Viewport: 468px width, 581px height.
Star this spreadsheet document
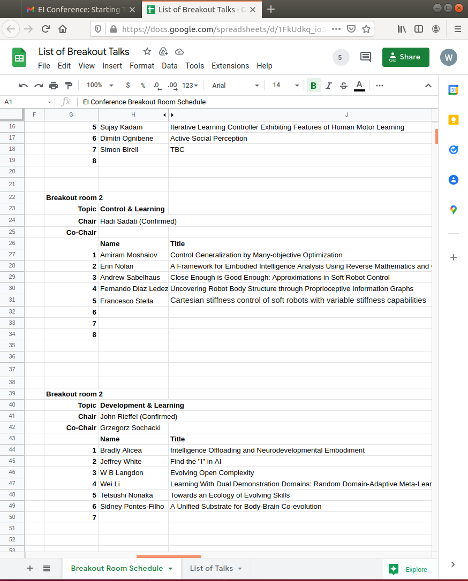pyautogui.click(x=147, y=52)
